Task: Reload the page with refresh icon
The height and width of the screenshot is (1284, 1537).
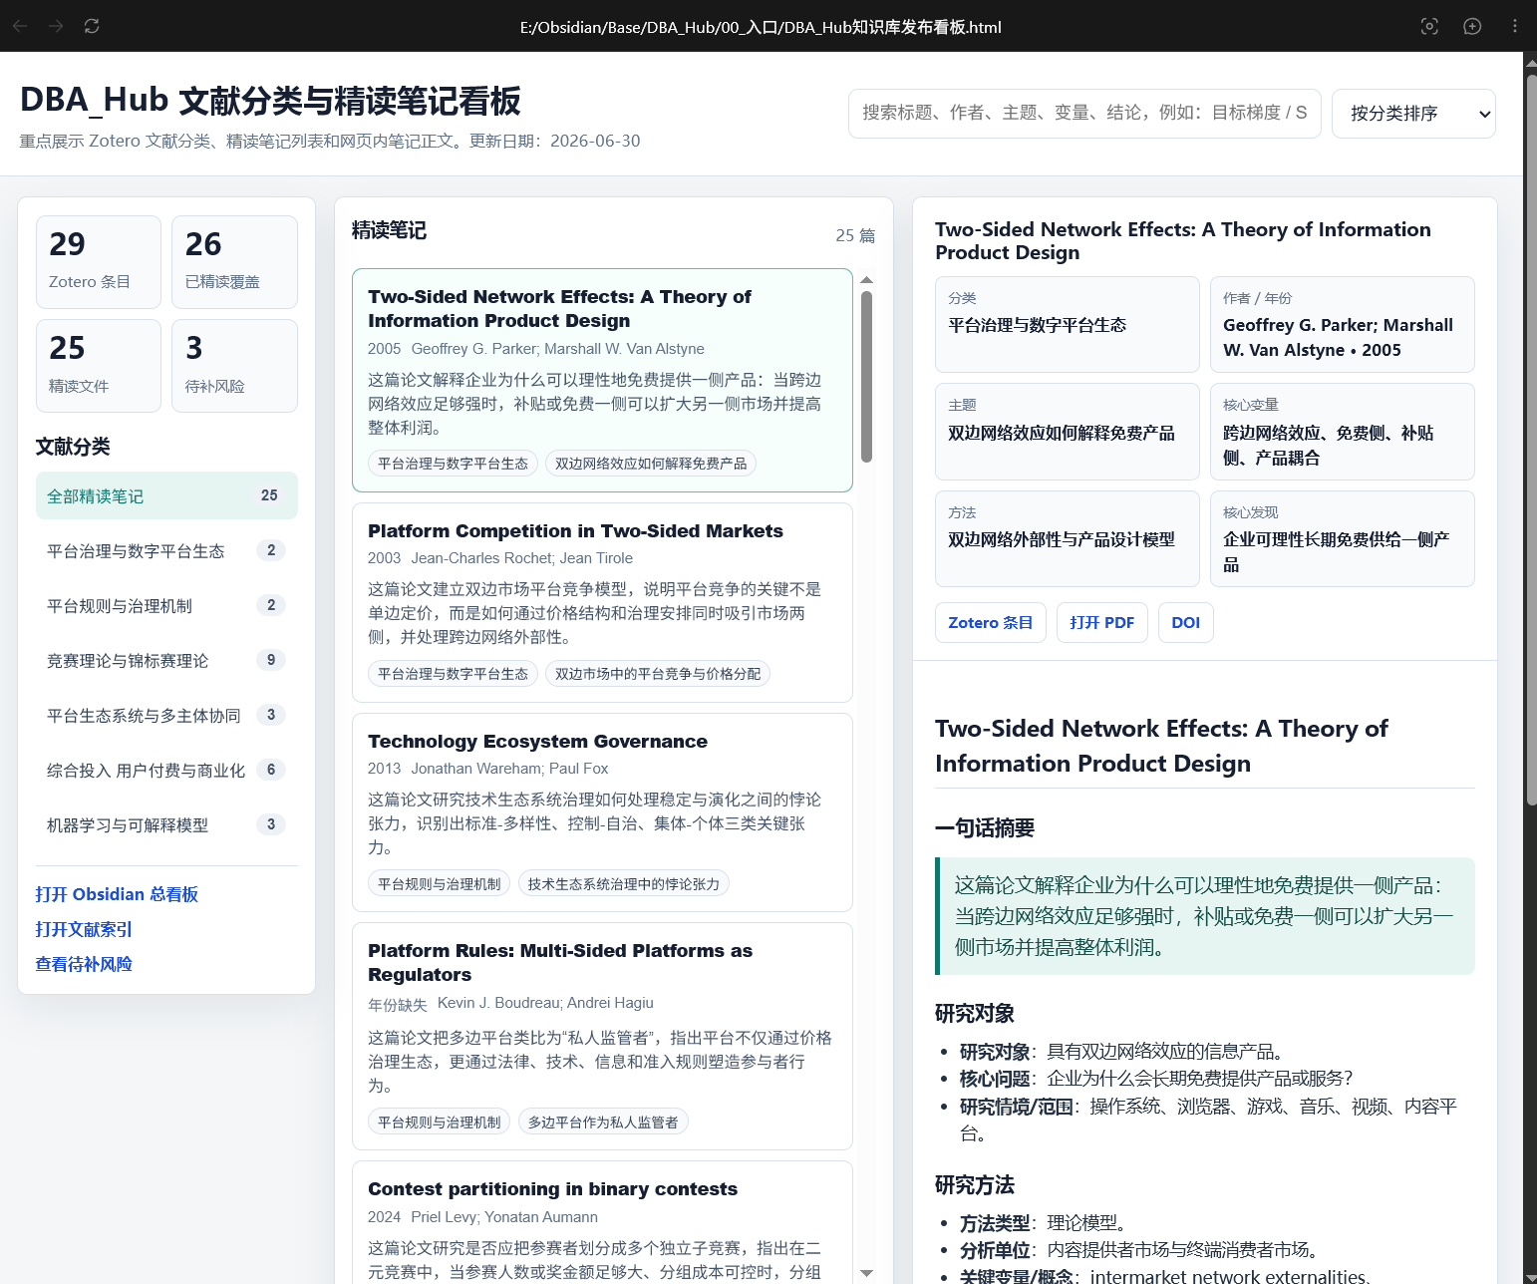Action: [92, 26]
